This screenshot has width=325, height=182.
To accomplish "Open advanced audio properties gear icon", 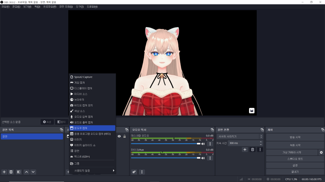I will point(134,172).
